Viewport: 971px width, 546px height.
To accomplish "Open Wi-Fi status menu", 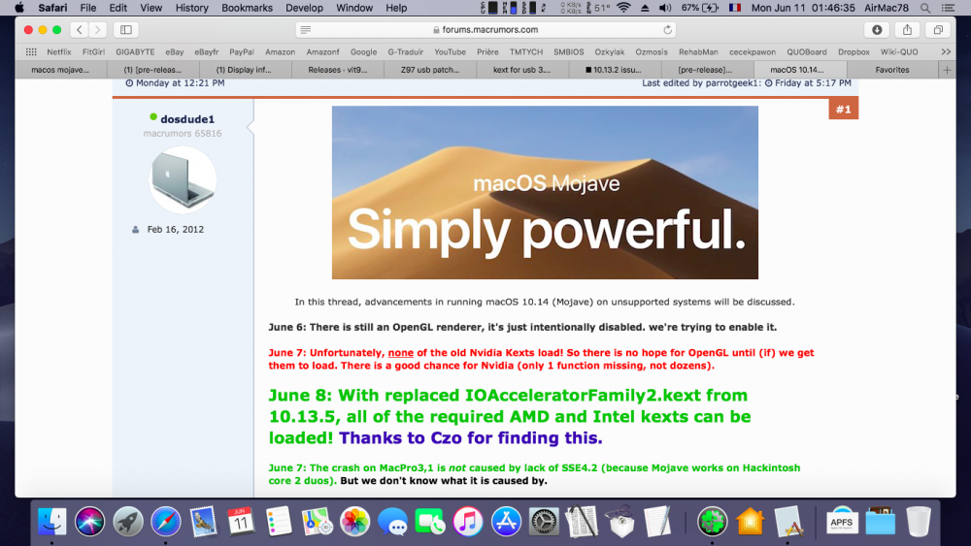I will click(x=623, y=8).
